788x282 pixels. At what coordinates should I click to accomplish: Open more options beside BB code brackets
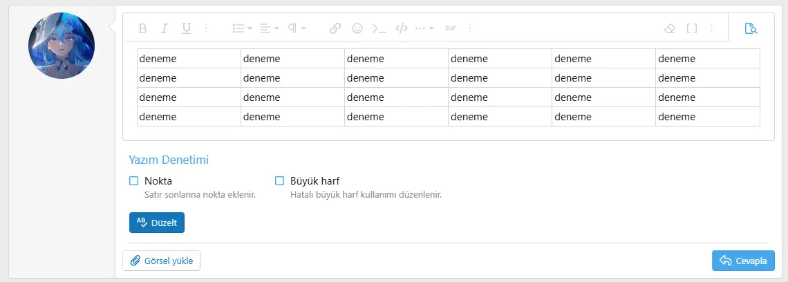[x=711, y=28]
